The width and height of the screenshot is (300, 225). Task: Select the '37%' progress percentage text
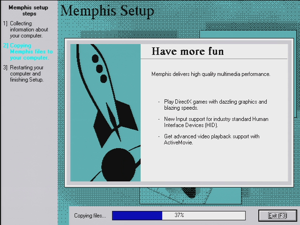(179, 215)
